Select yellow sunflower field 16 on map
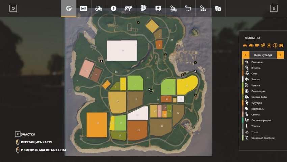 pos(187,86)
